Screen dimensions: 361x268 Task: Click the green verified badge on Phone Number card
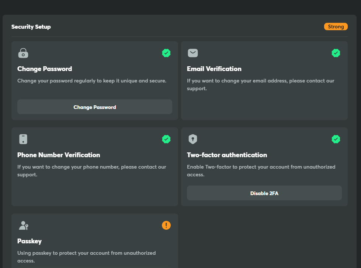point(166,139)
